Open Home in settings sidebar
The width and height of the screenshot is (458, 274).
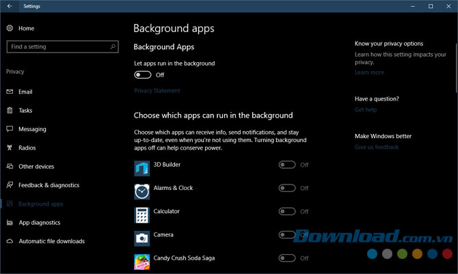(26, 28)
